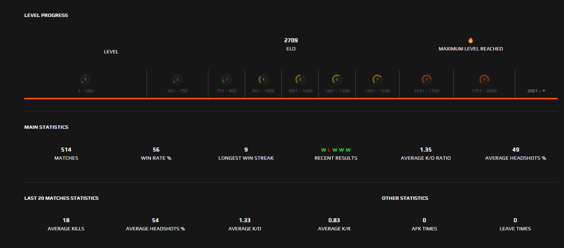Click the '1201 – 1350' ELO range
Image resolution: width=564 pixels, height=248 pixels.
[x=337, y=91]
